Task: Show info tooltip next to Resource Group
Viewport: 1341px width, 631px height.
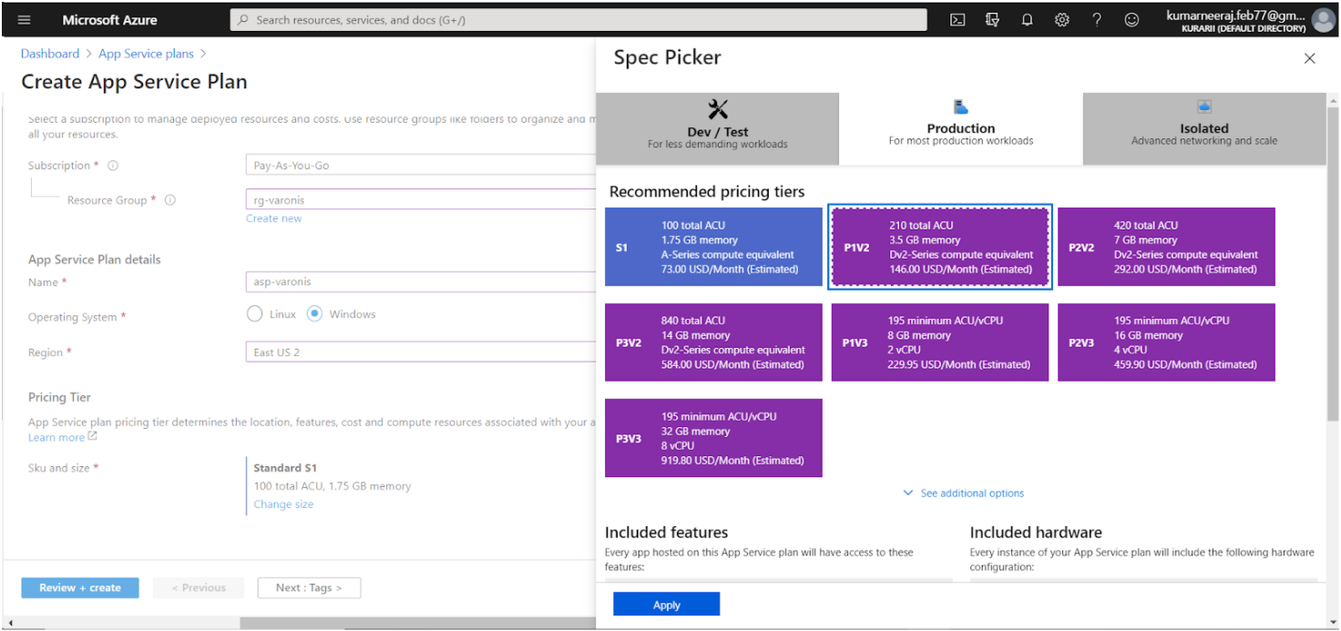Action: coord(169,200)
